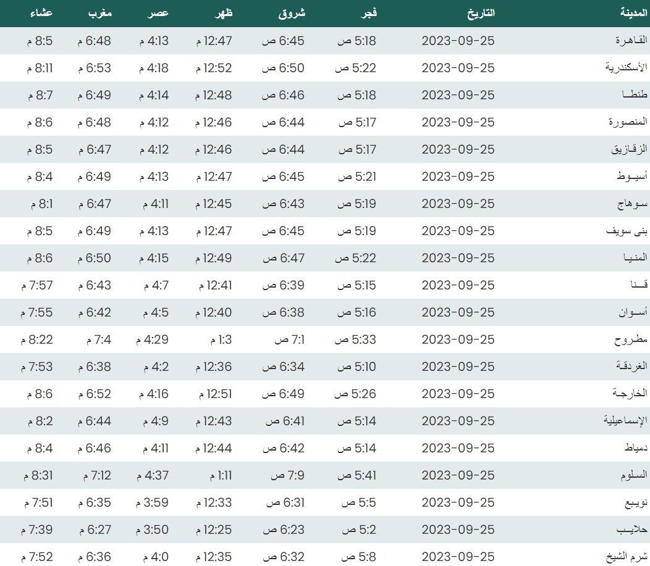
Task: Click the 12:35 م Dhuhr time for شرم الشيخ
Action: point(214,557)
